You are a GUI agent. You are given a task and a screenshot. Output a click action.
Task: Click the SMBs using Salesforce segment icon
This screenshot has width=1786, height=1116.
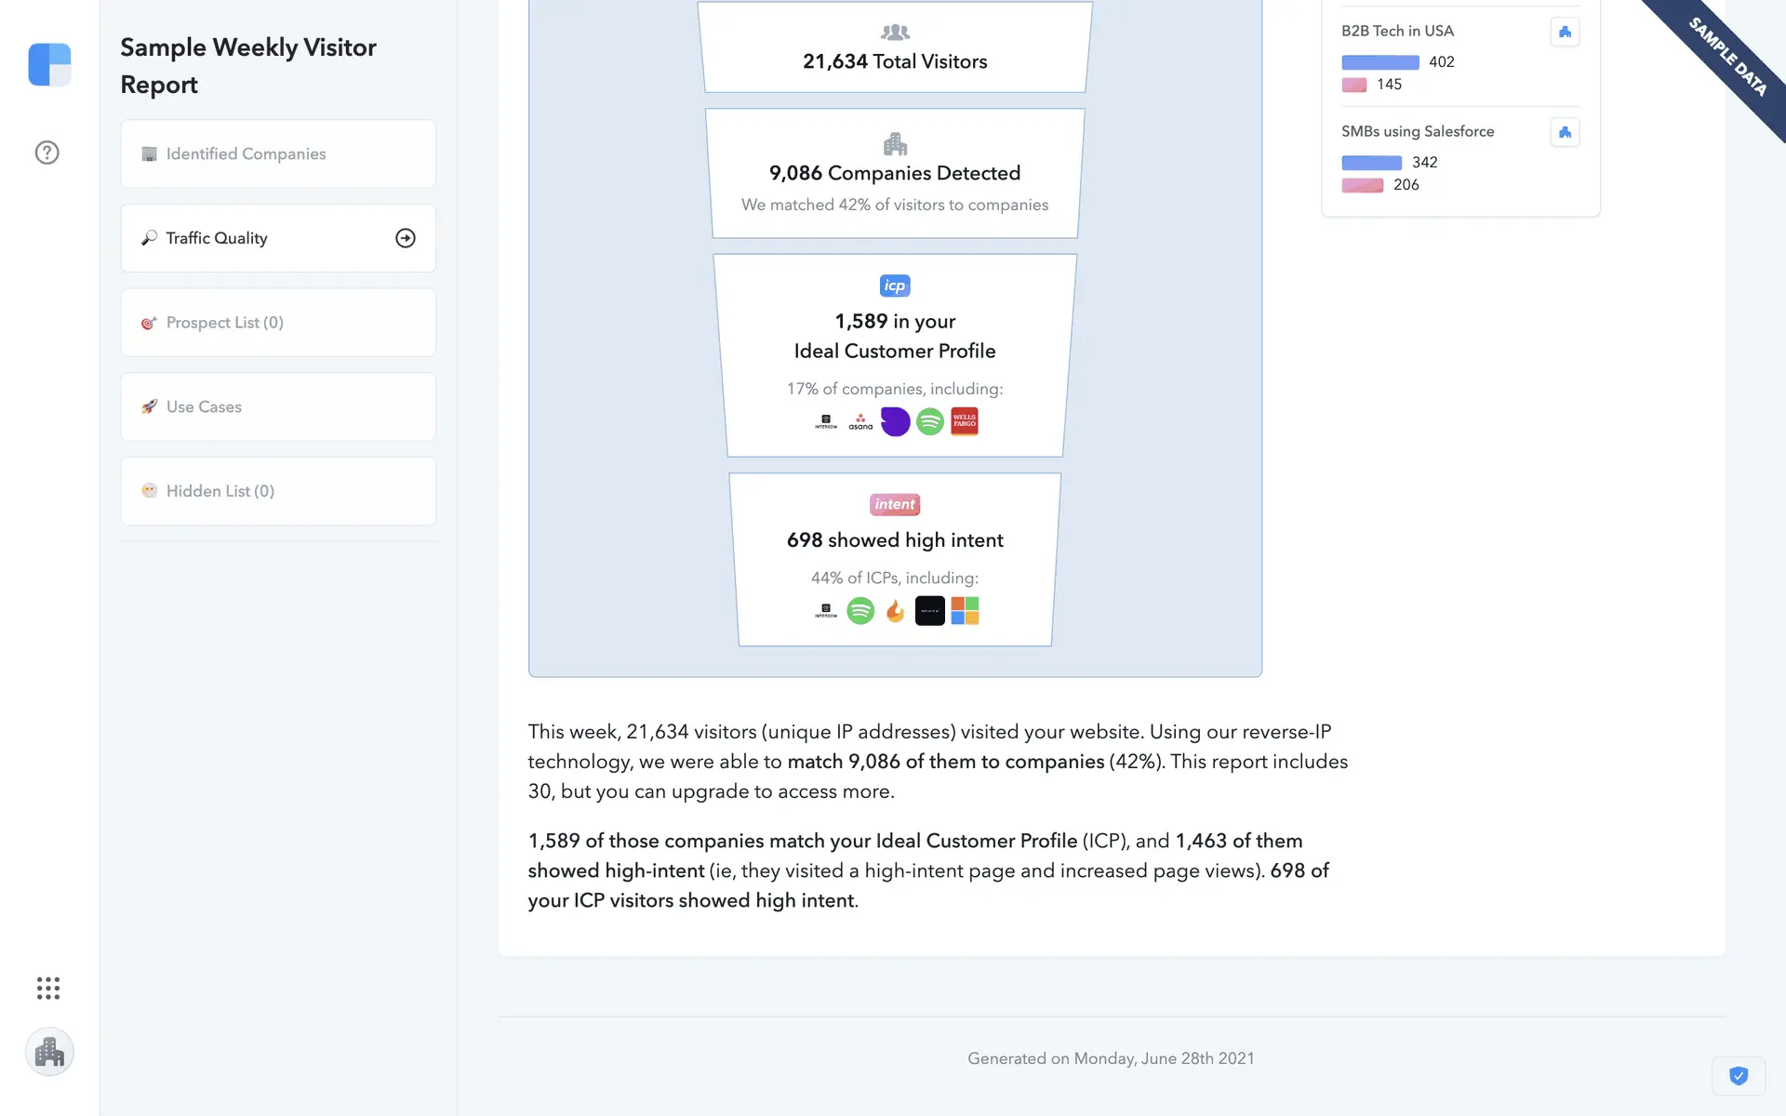pyautogui.click(x=1565, y=132)
